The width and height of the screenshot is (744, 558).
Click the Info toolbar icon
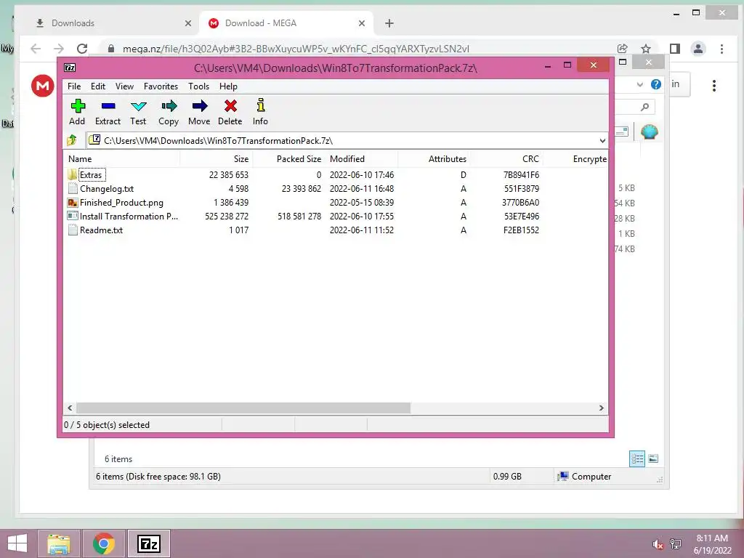point(260,112)
